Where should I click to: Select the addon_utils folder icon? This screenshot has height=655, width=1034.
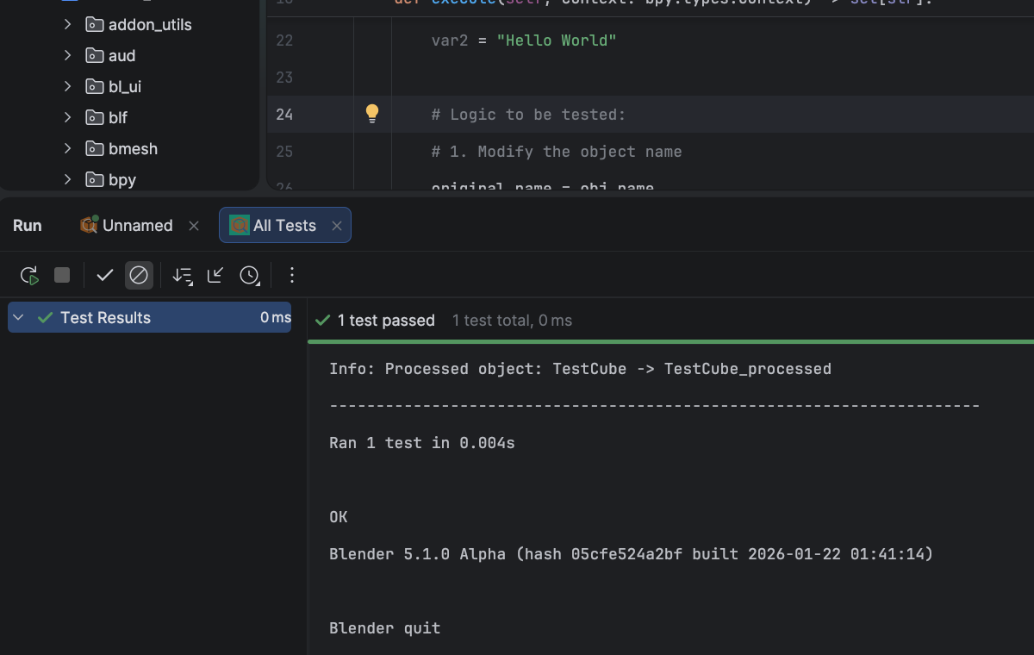pyautogui.click(x=94, y=24)
